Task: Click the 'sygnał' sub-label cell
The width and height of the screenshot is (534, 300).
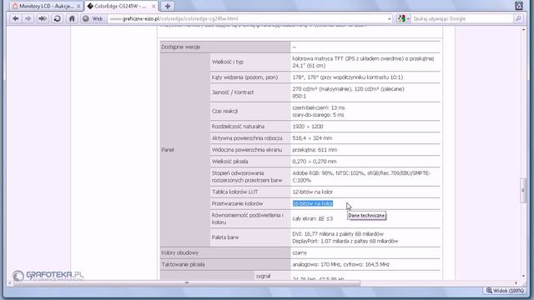Action: (x=263, y=276)
